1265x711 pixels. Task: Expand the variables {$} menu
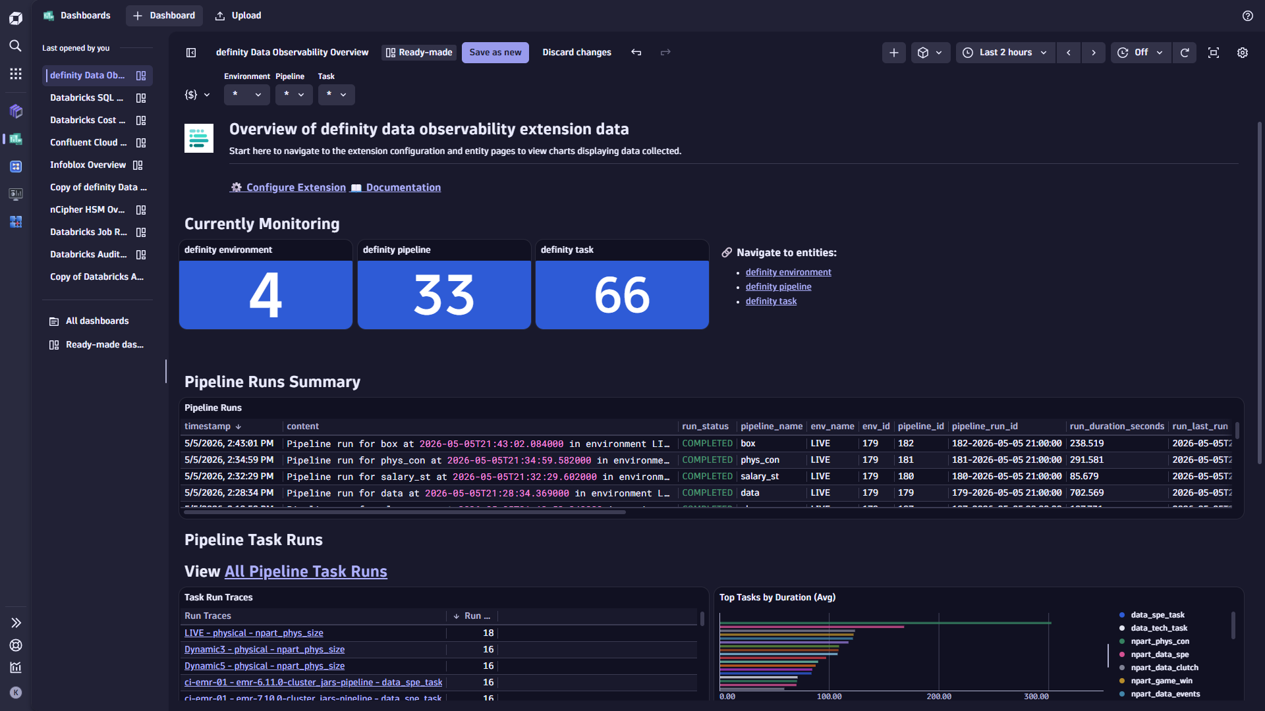tap(198, 95)
